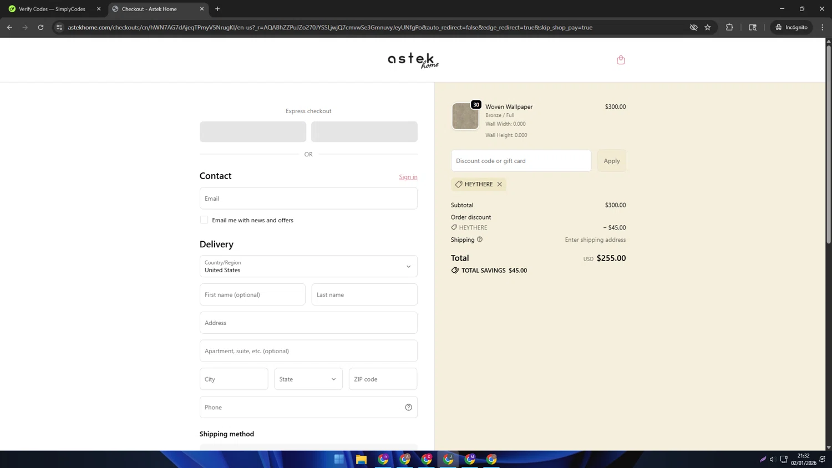Click the Enter shipping address text
The width and height of the screenshot is (832, 468).
point(595,240)
